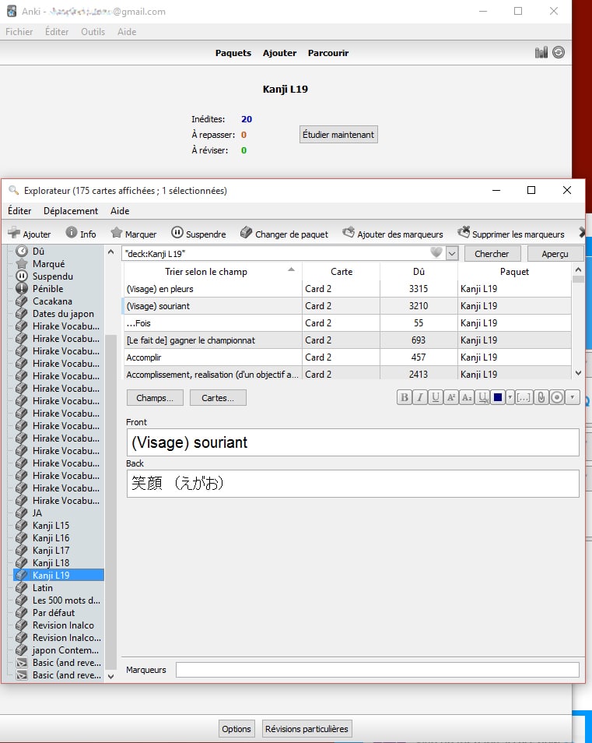Suspend the selected card via Suspendre
592x743 pixels.
point(198,234)
